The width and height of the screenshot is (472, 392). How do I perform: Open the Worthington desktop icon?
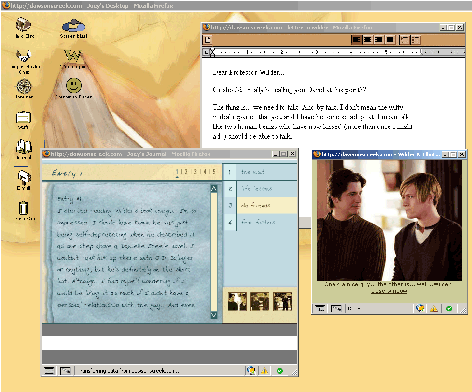tap(73, 56)
